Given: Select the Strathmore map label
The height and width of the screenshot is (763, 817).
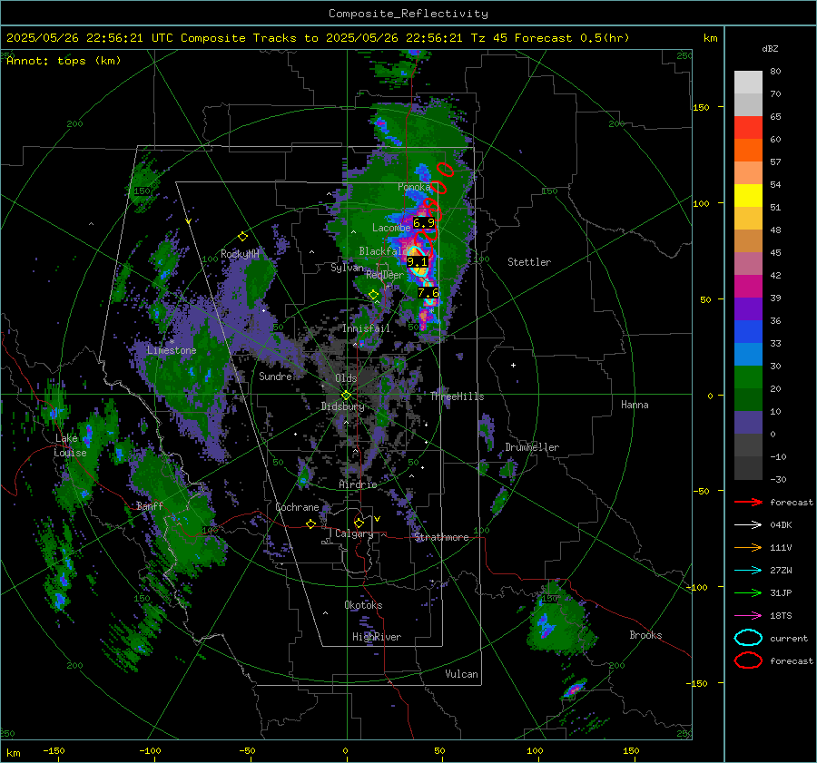Looking at the screenshot, I should pos(441,537).
